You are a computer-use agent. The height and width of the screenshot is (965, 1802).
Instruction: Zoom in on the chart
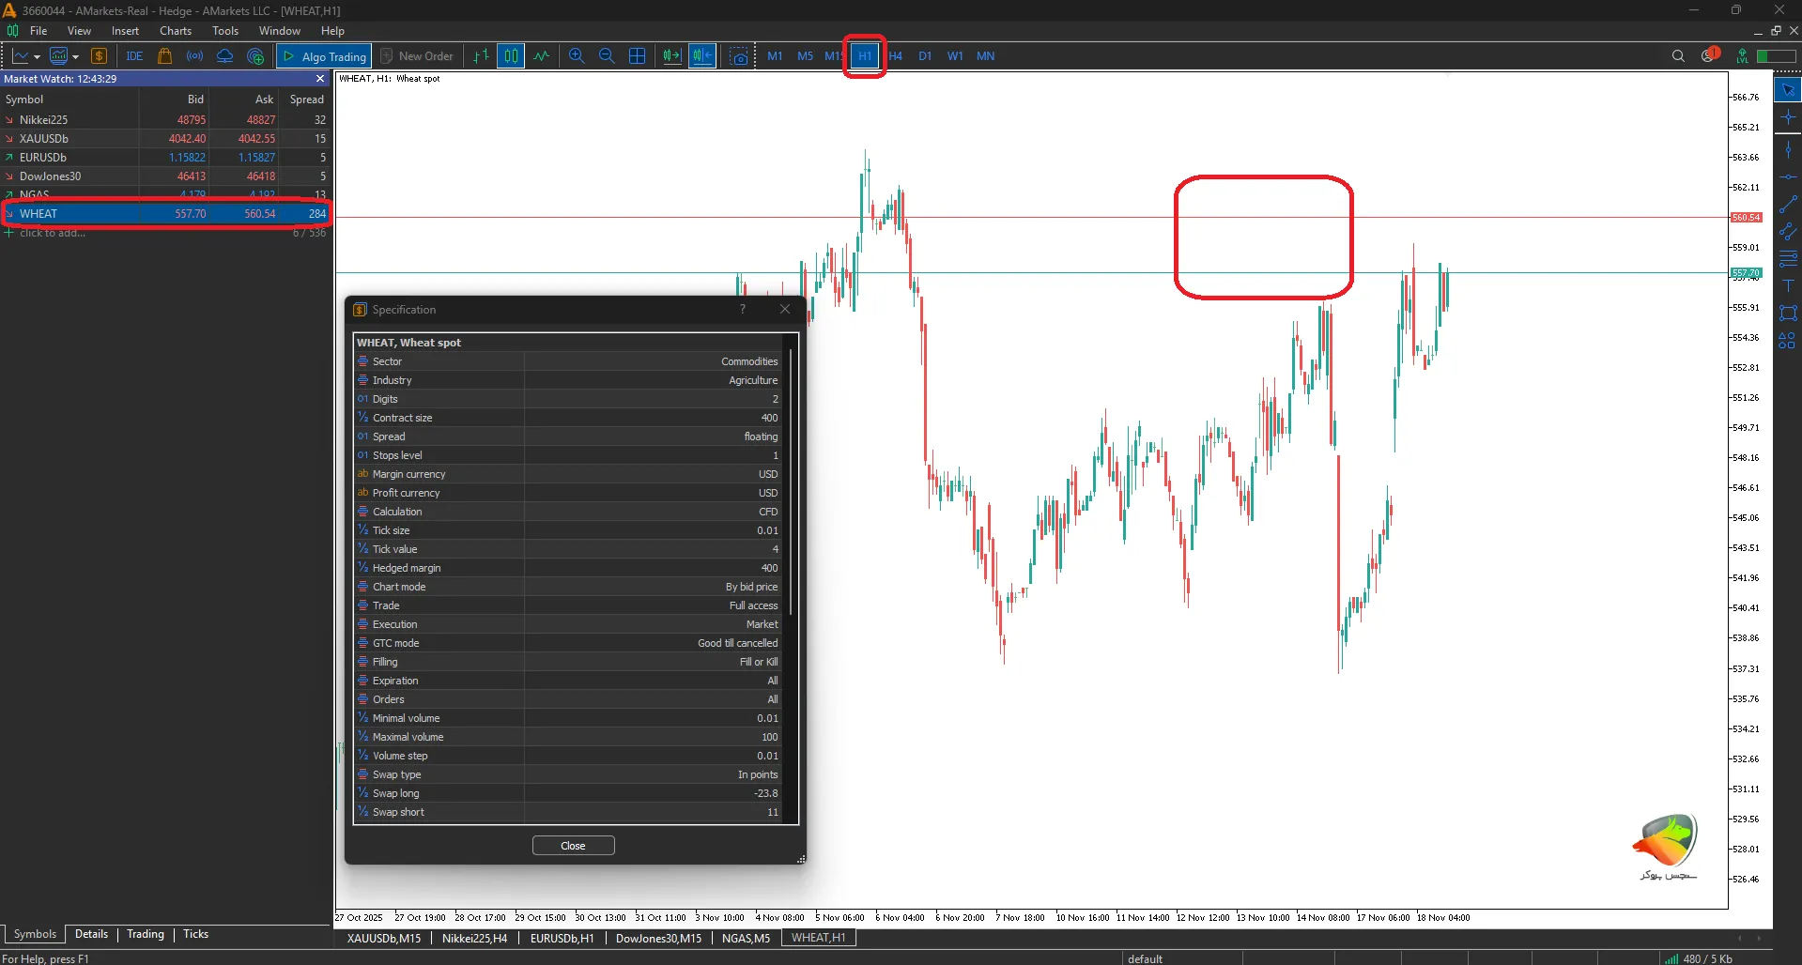coord(577,56)
